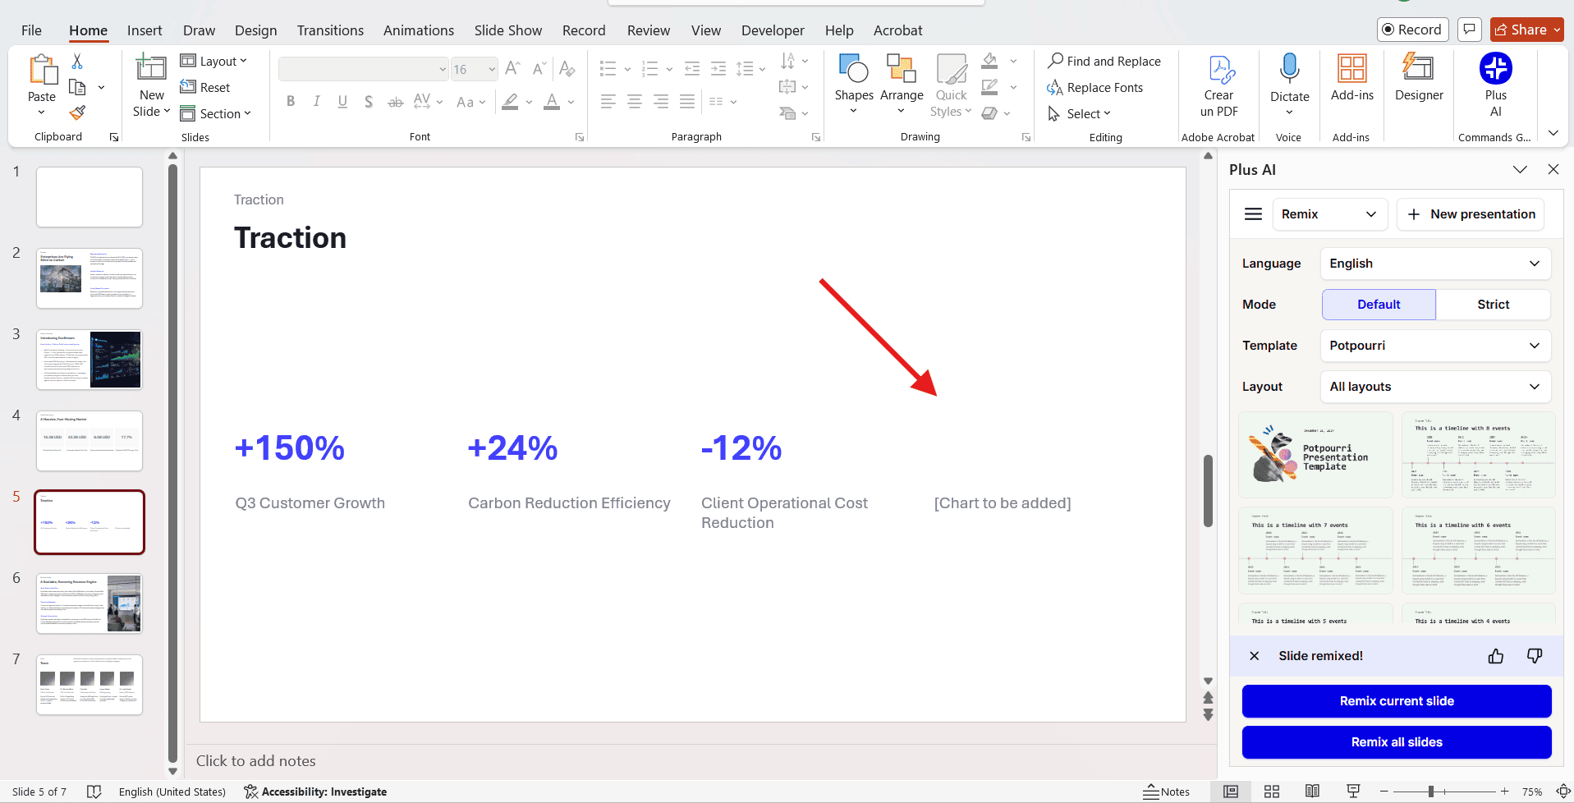Open the Arrange menu

[902, 85]
